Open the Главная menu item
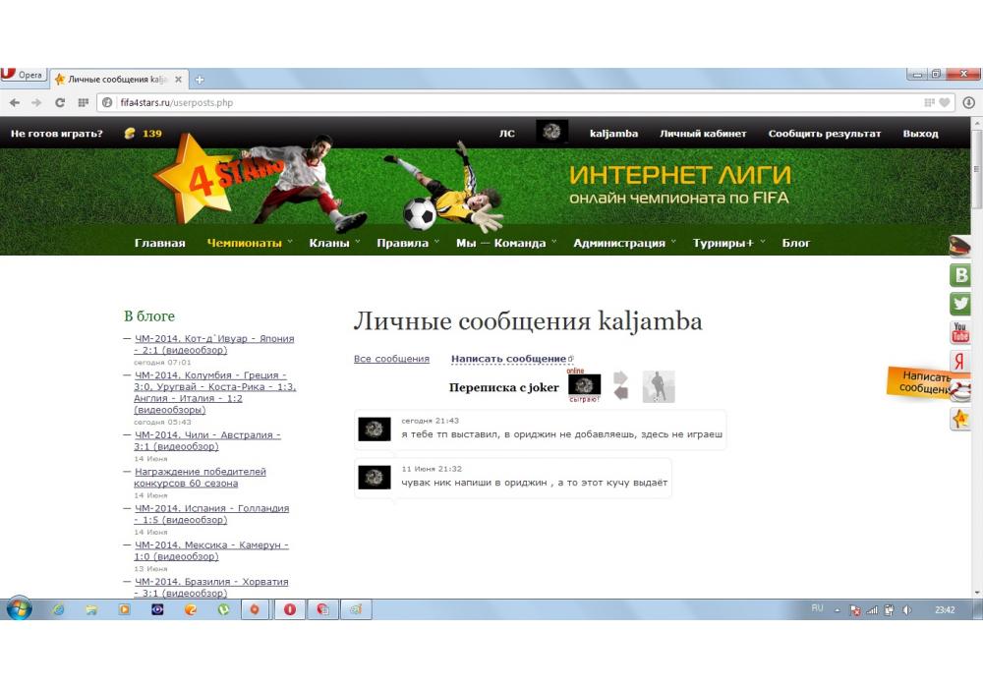This screenshot has width=983, height=688. tap(159, 243)
